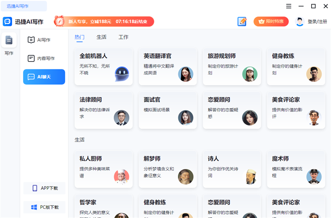Open 内容写作 in the sidebar
Screen dimensions: 331x218
click(44, 58)
